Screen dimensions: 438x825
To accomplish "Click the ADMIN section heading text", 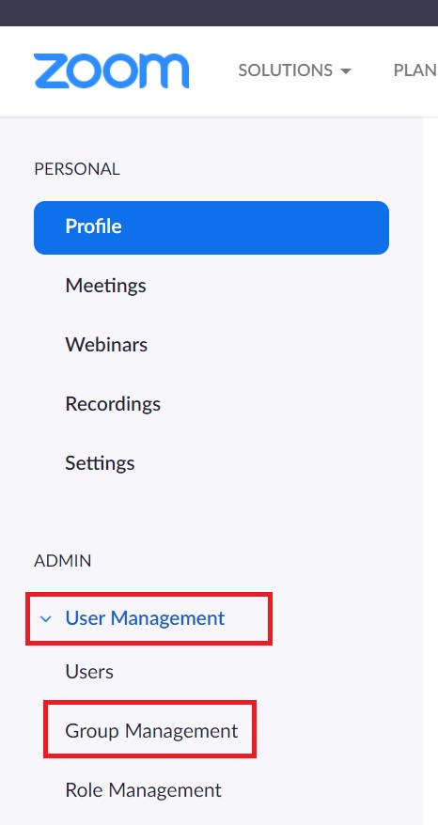I will [x=63, y=561].
